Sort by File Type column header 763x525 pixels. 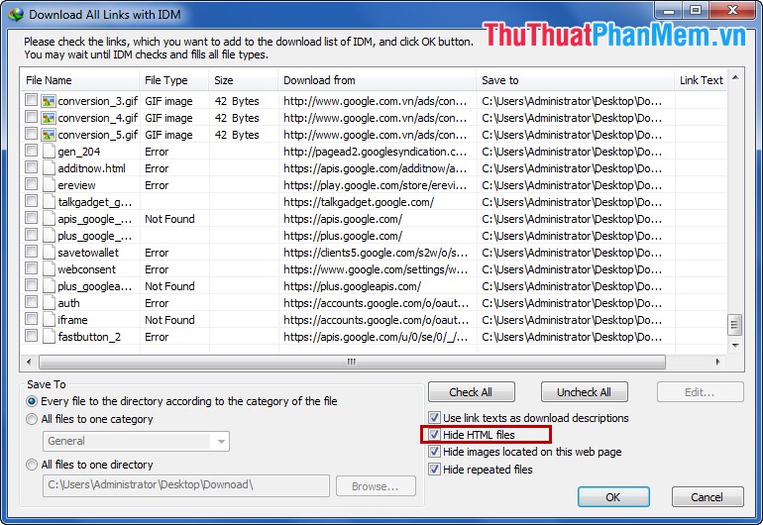(x=174, y=80)
